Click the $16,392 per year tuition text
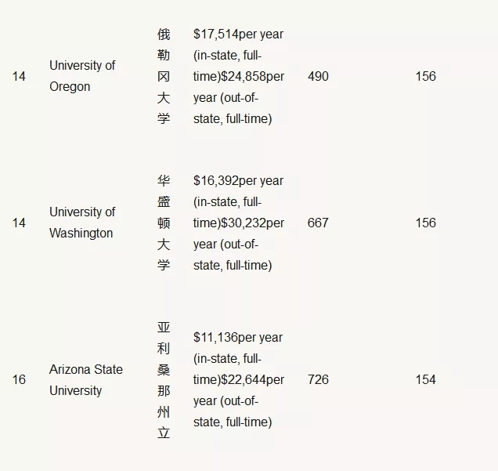 point(238,180)
